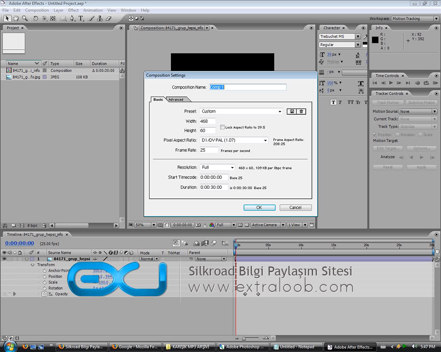Open the Trebuchet MS font dropdown

click(340, 37)
